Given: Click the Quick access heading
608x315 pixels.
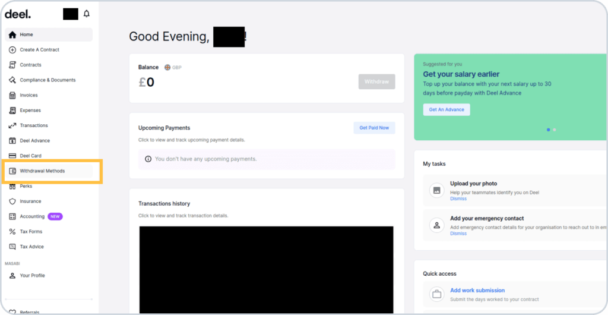Looking at the screenshot, I should pyautogui.click(x=440, y=273).
